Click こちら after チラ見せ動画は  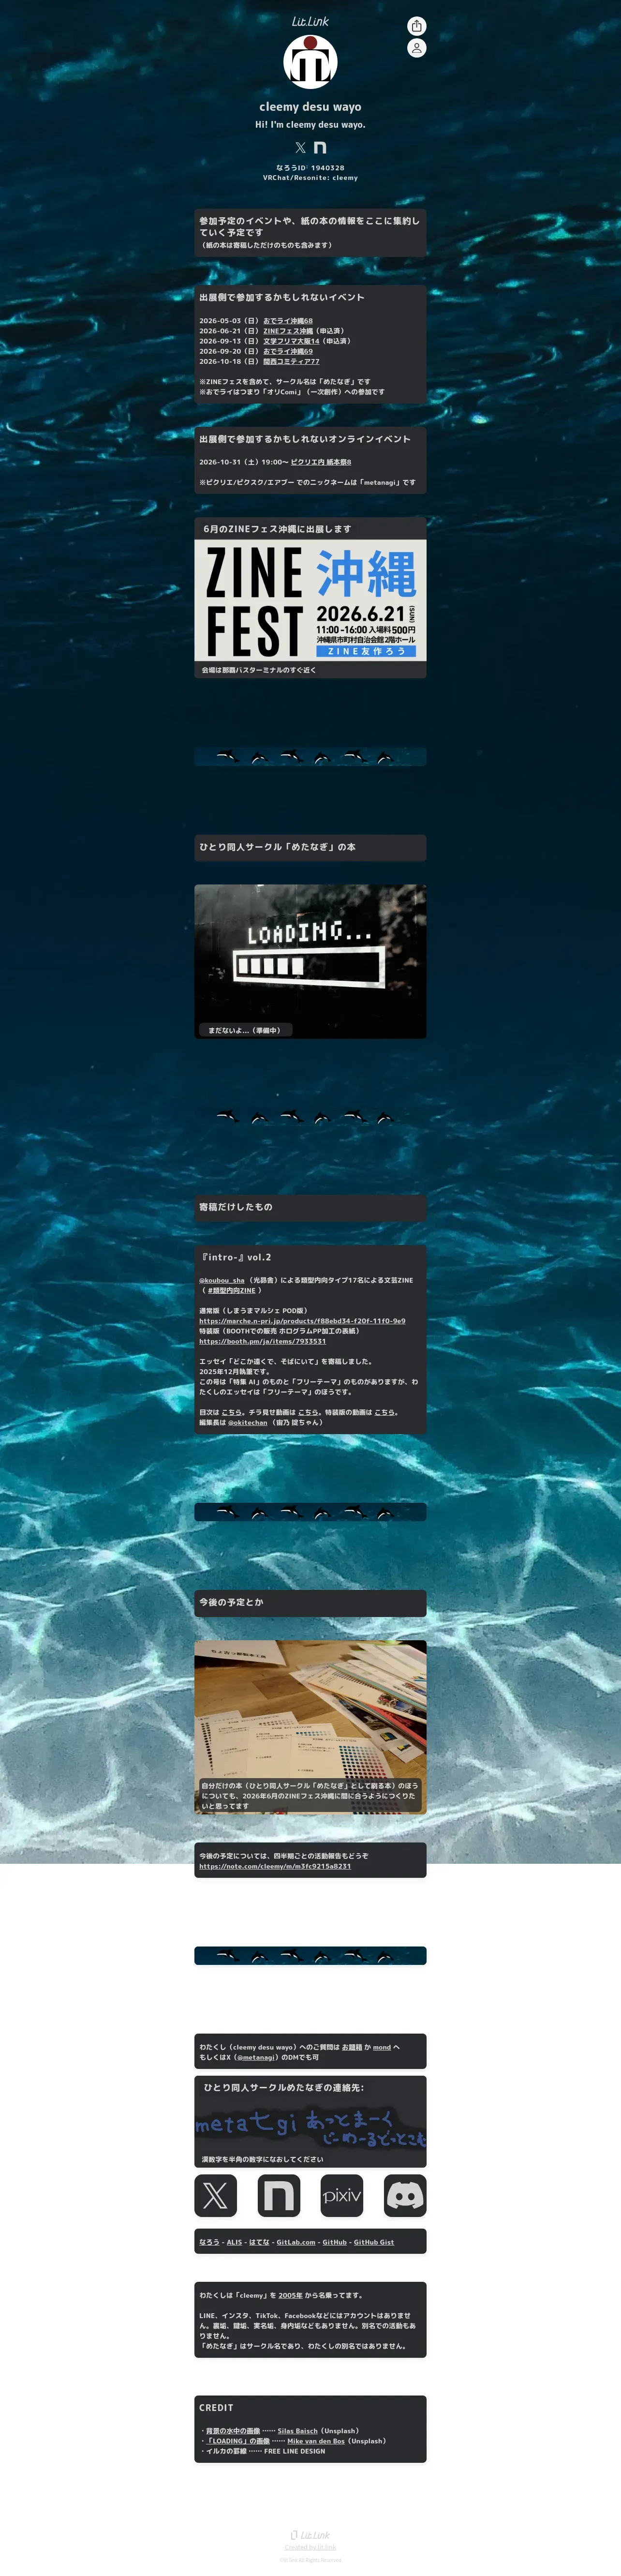(x=308, y=1412)
